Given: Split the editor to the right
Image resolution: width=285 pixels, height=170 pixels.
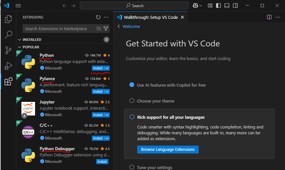Looking at the screenshot, I should 269,17.
